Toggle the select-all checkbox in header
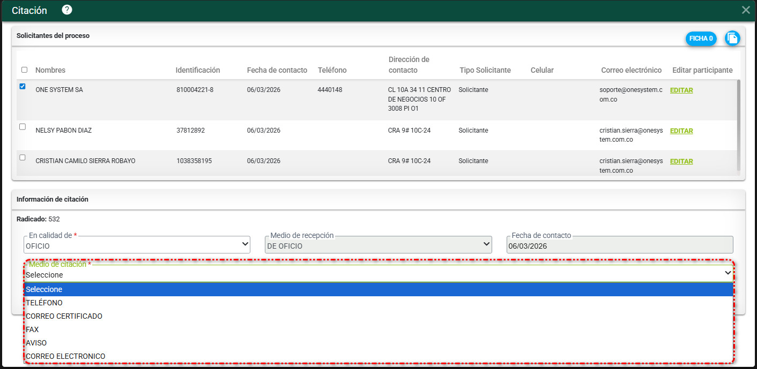757x369 pixels. point(24,70)
